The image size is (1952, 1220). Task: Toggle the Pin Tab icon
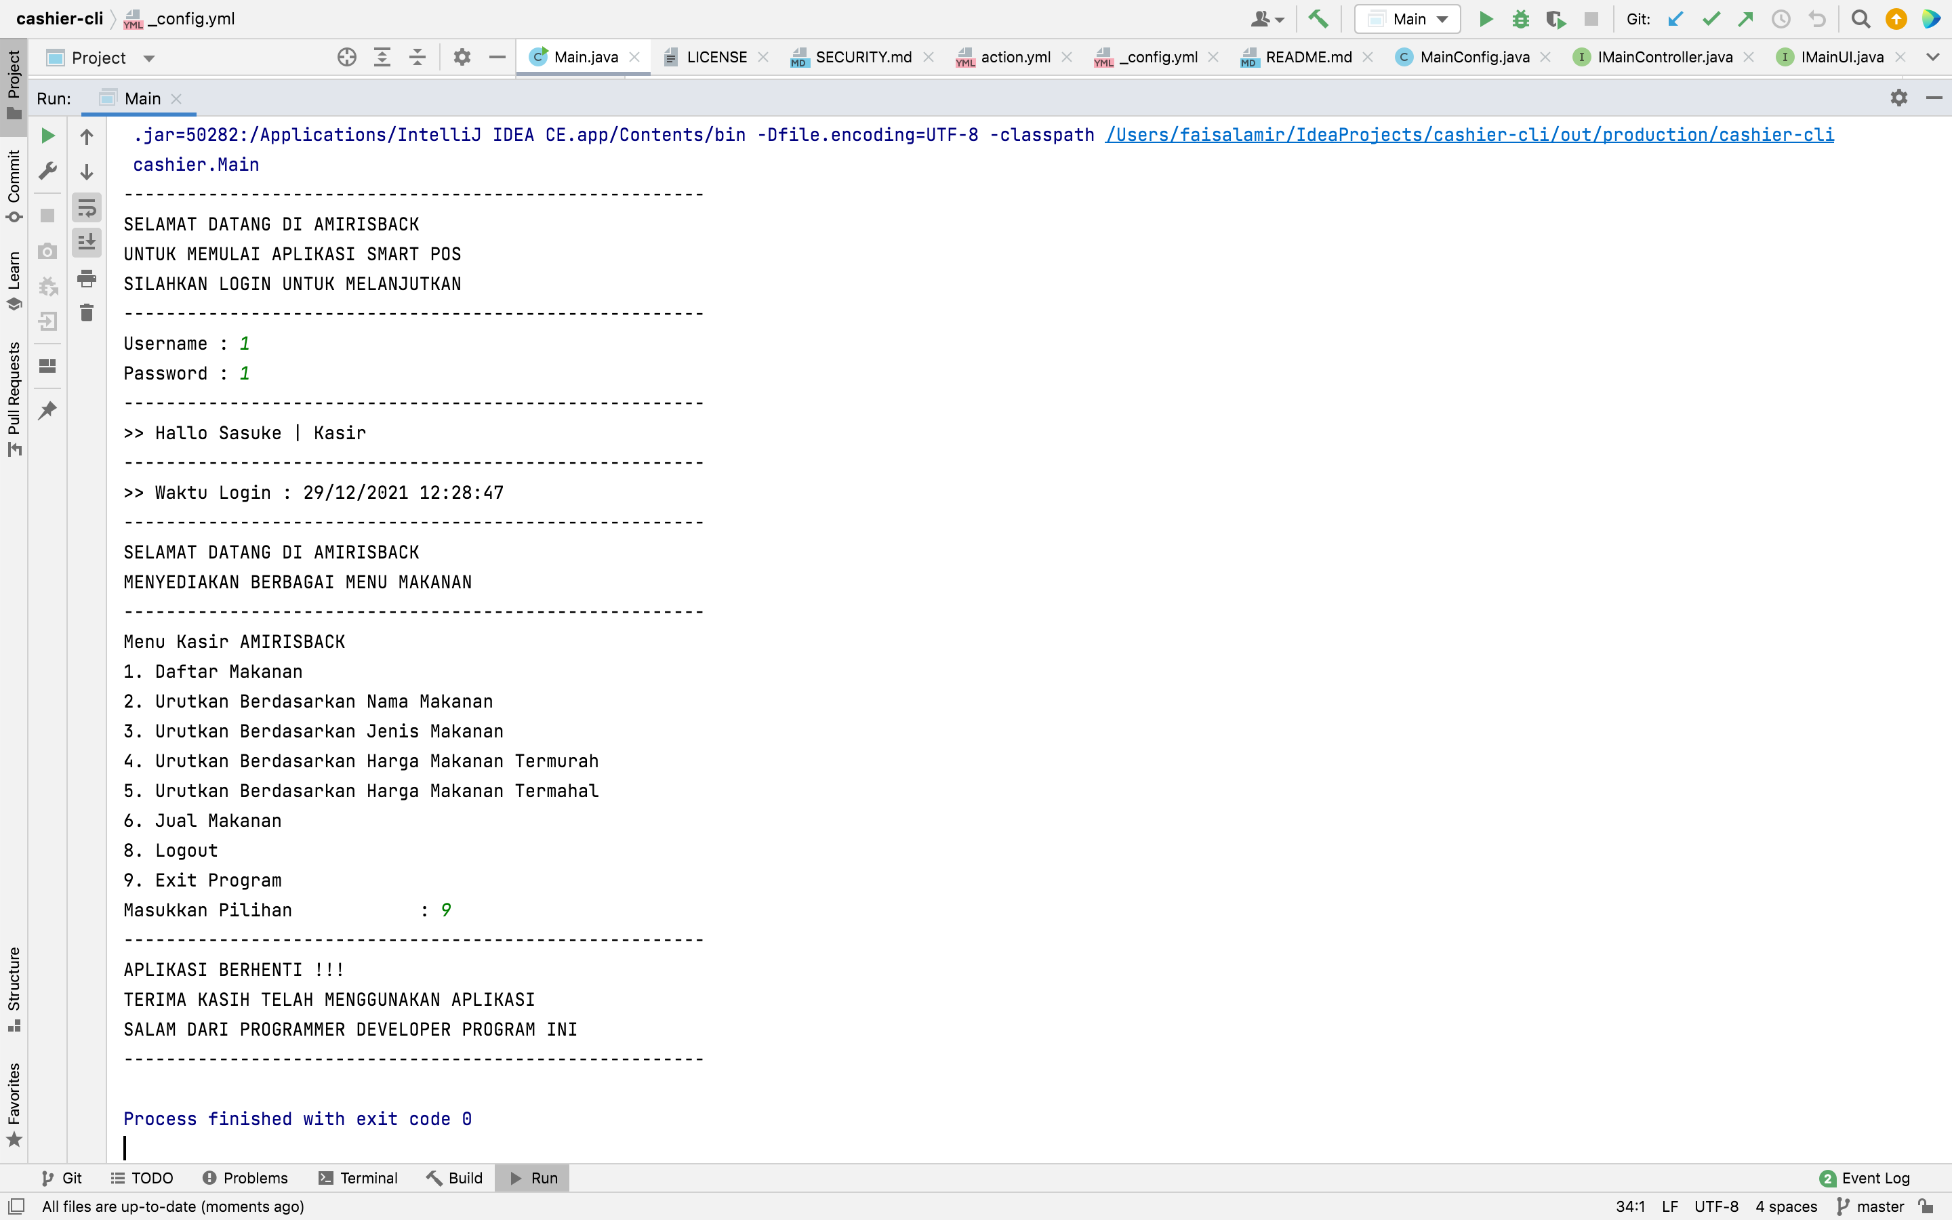[47, 411]
